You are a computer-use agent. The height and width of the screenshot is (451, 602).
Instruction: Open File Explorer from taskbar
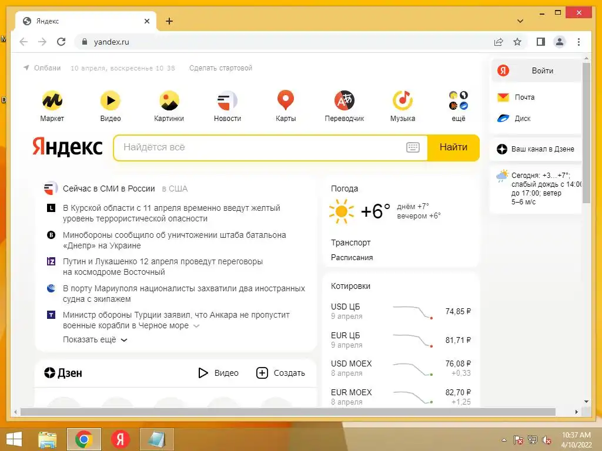(x=48, y=439)
